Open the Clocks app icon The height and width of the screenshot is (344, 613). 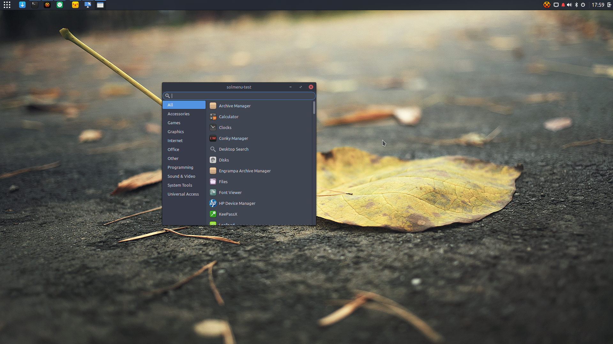click(213, 127)
